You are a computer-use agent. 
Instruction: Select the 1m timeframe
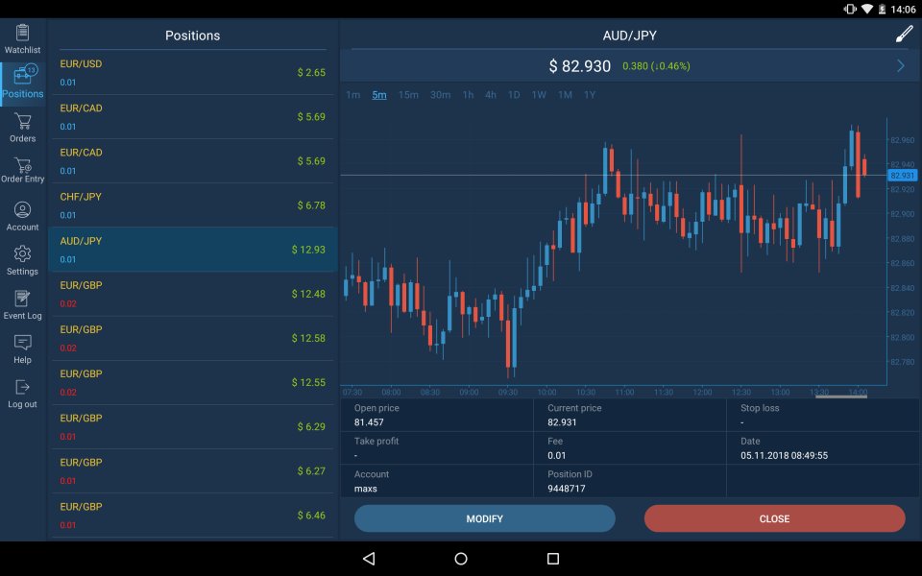(352, 95)
